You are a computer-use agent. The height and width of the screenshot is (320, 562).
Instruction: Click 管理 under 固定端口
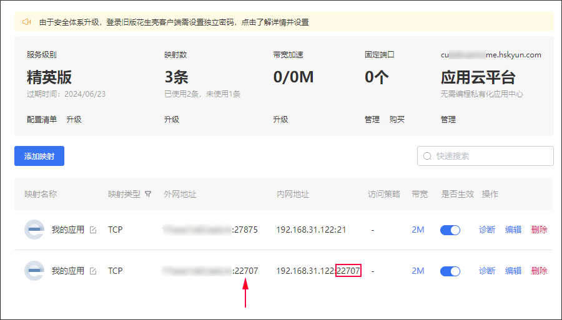tap(372, 120)
